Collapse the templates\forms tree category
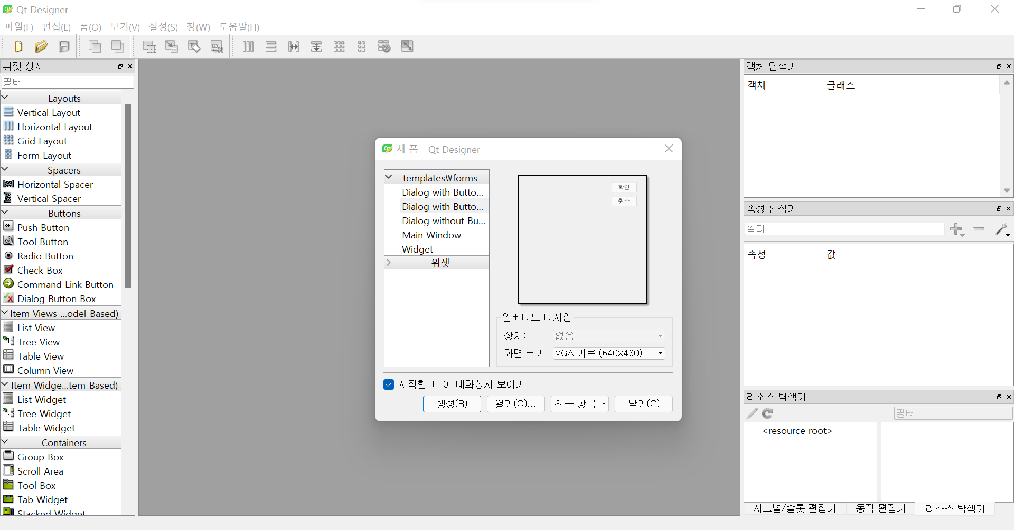Viewport: 1014px width, 530px height. click(389, 177)
